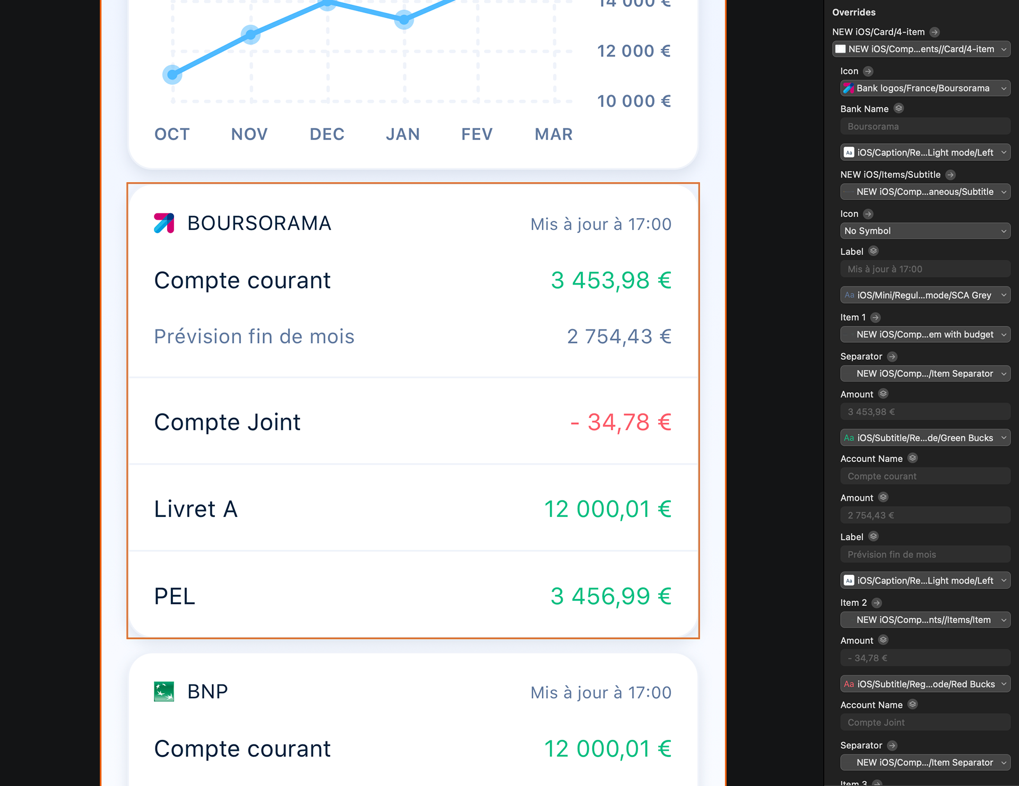This screenshot has height=786, width=1019.
Task: Open the iOS/Caption text style dropdown below Boursorama field
Action: click(x=925, y=152)
